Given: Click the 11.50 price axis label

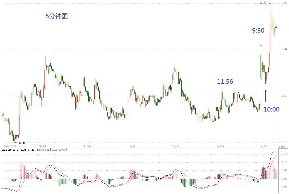Looking at the screenshot, I should click(x=284, y=95).
